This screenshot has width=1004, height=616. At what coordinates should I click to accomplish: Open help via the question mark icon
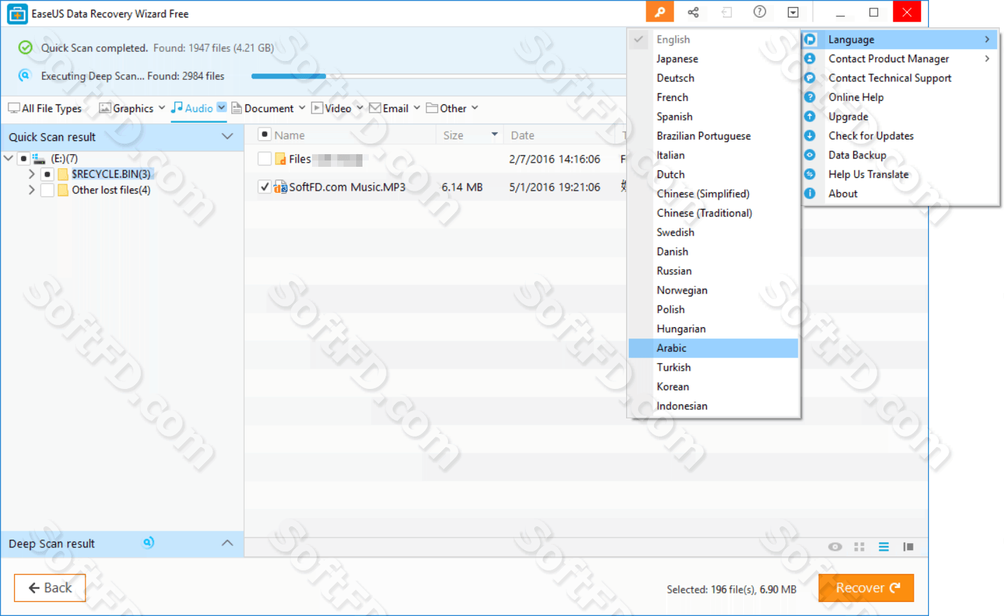click(759, 12)
